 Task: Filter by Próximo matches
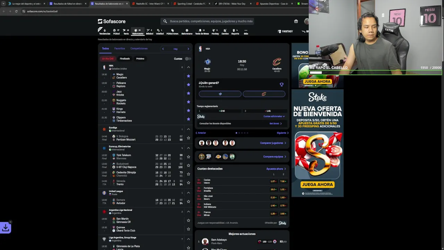pos(140,59)
